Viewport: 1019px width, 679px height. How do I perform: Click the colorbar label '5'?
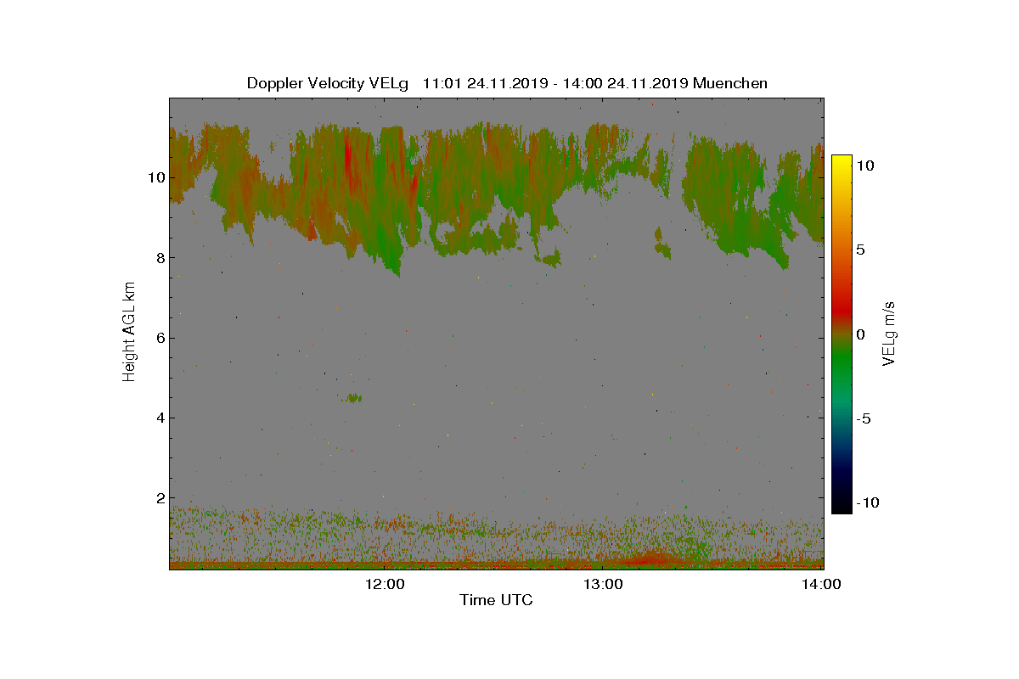coord(861,250)
